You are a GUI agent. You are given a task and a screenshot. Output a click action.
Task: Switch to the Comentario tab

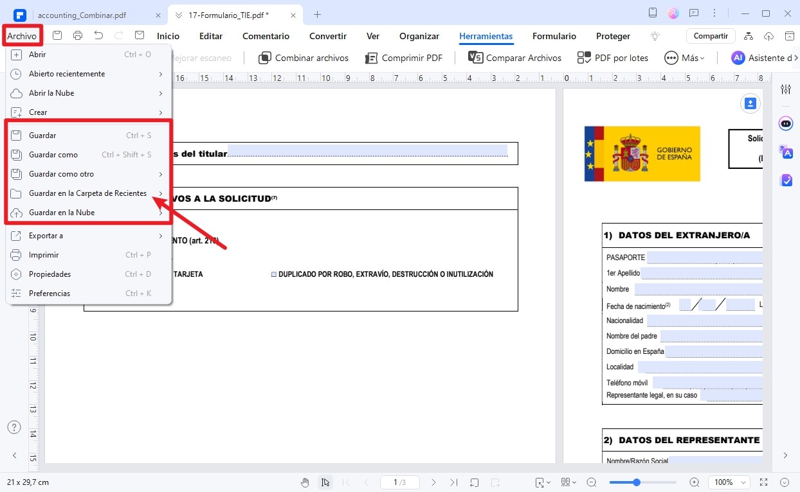coord(266,37)
